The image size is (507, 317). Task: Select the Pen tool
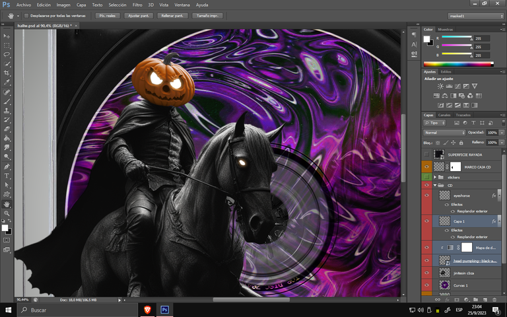click(x=7, y=166)
